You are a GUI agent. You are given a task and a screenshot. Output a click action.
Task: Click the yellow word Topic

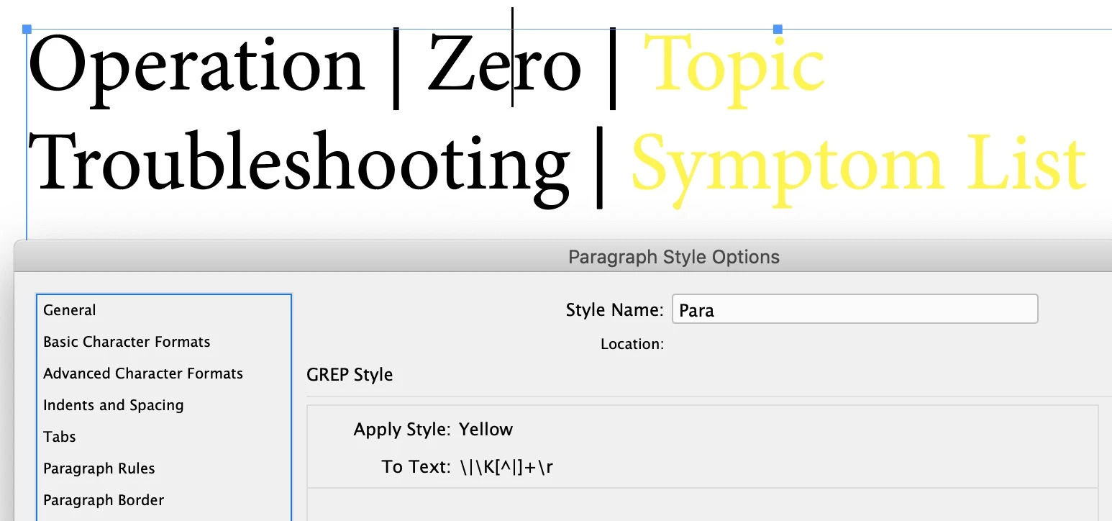pos(734,72)
